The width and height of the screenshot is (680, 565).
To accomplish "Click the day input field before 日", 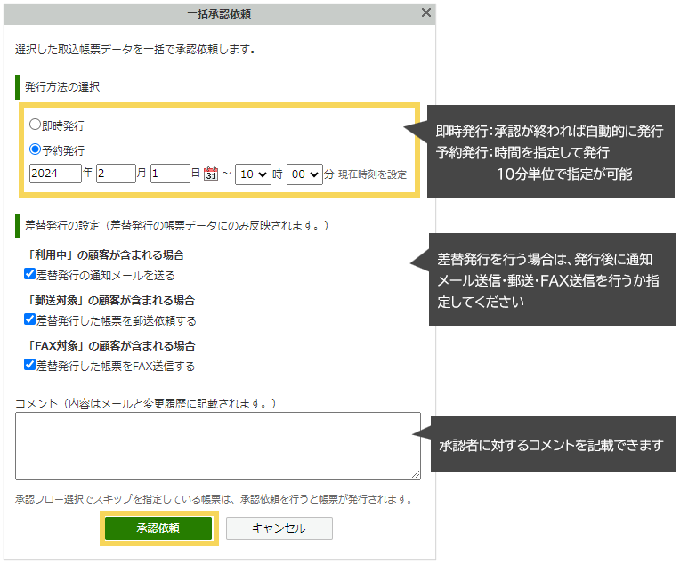I will [170, 174].
